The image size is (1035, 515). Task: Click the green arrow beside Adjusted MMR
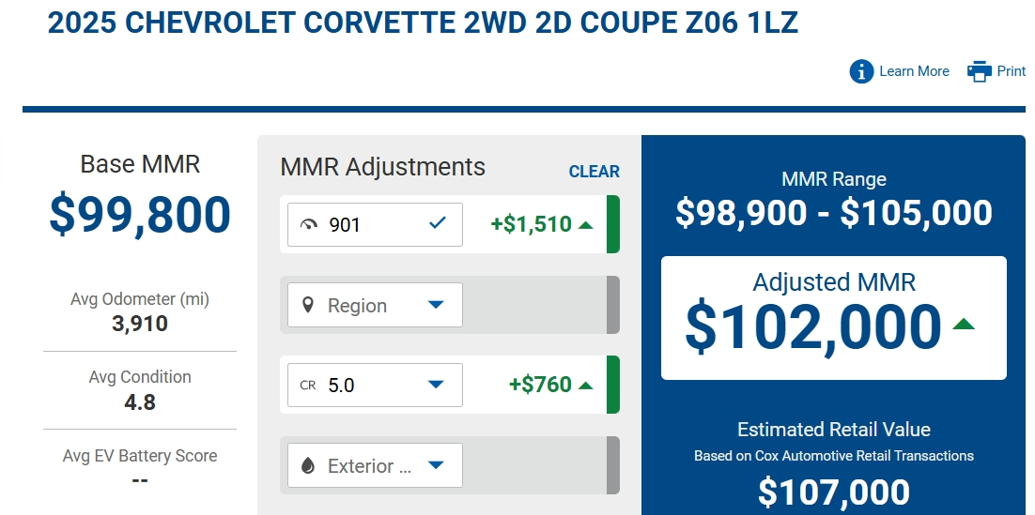point(964,324)
